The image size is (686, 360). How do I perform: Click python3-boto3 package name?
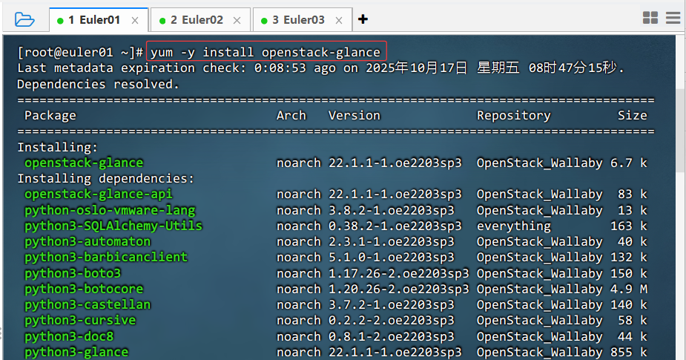click(73, 273)
